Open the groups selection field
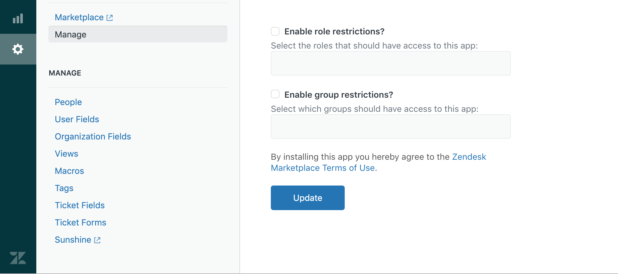Screen dimensions: 618x274 click(391, 127)
